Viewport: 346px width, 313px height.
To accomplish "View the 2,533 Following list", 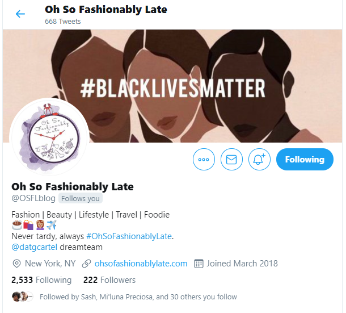I will (x=41, y=280).
